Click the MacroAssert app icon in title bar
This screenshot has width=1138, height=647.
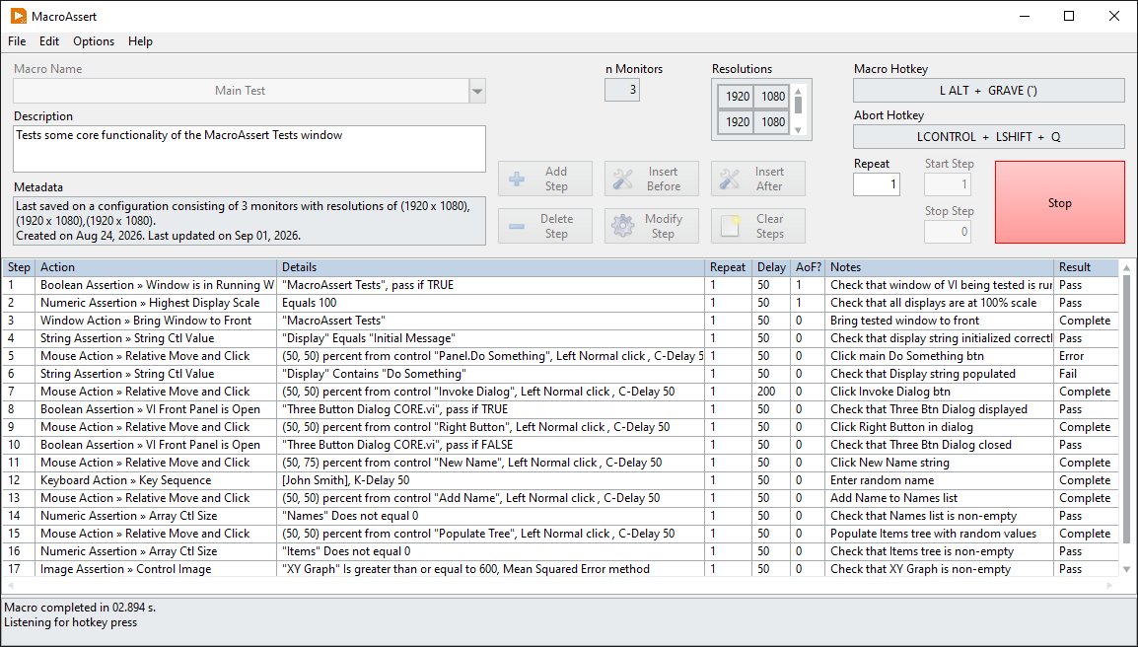coord(18,16)
